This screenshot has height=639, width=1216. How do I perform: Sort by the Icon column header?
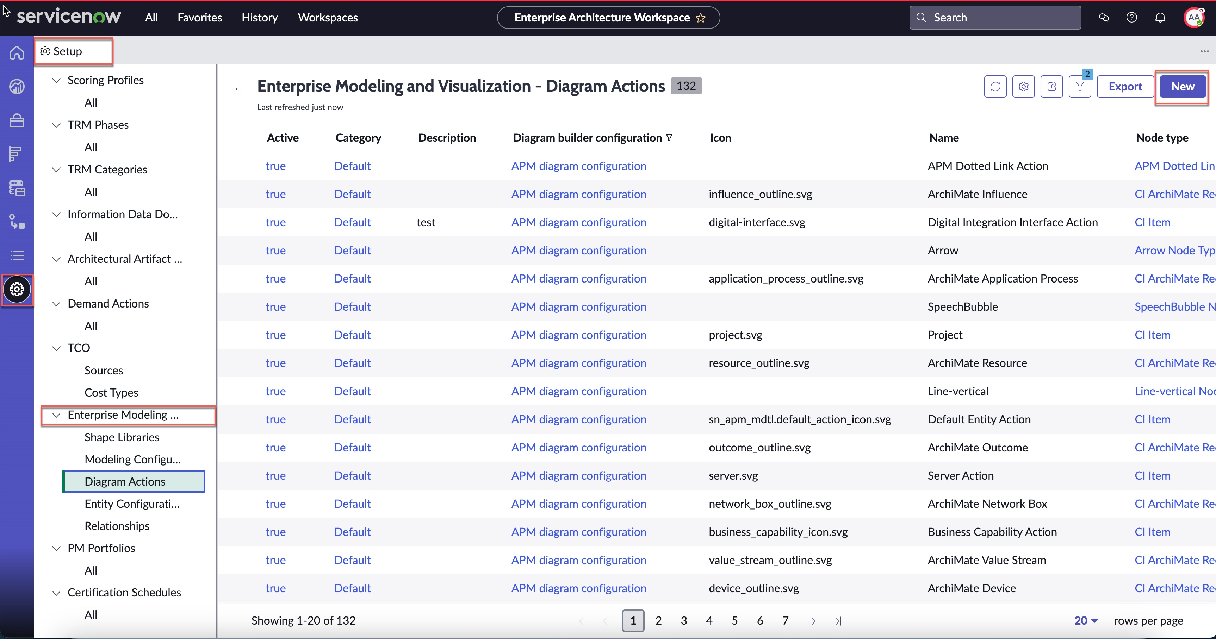720,138
